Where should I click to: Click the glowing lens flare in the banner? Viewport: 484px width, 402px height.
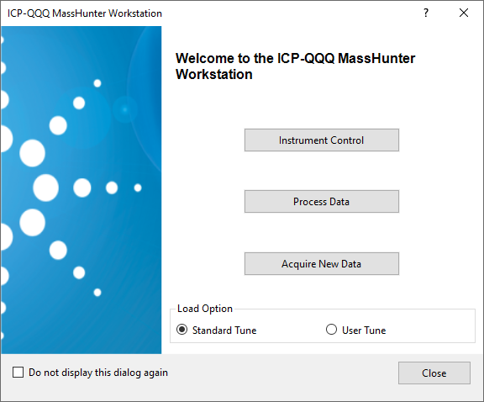click(x=125, y=109)
